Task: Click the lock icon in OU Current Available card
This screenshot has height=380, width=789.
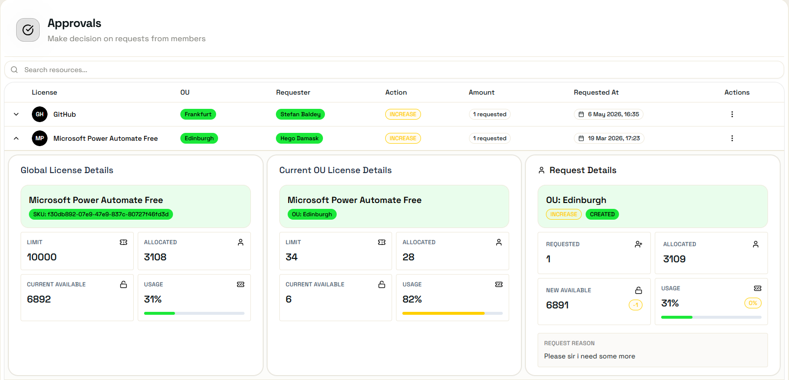Action: 382,284
